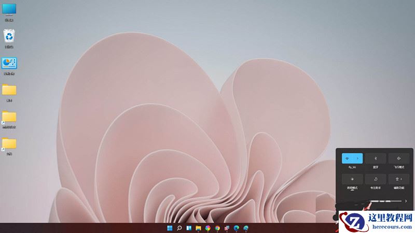
Task: Launch Google Chrome from the taskbar
Action: click(x=217, y=228)
